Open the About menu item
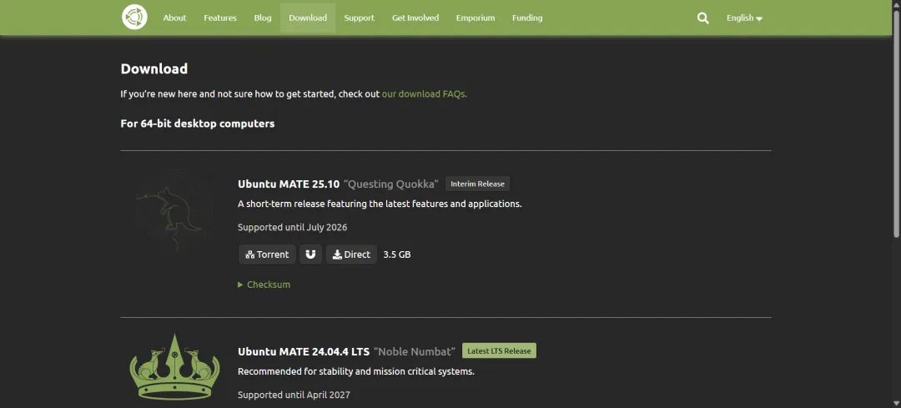The image size is (901, 408). pyautogui.click(x=174, y=18)
